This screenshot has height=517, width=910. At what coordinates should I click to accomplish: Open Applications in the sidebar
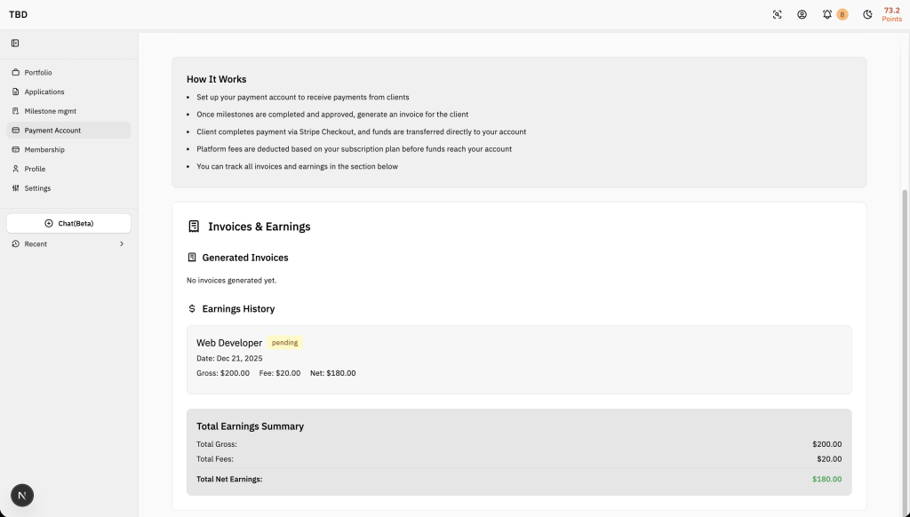point(44,91)
